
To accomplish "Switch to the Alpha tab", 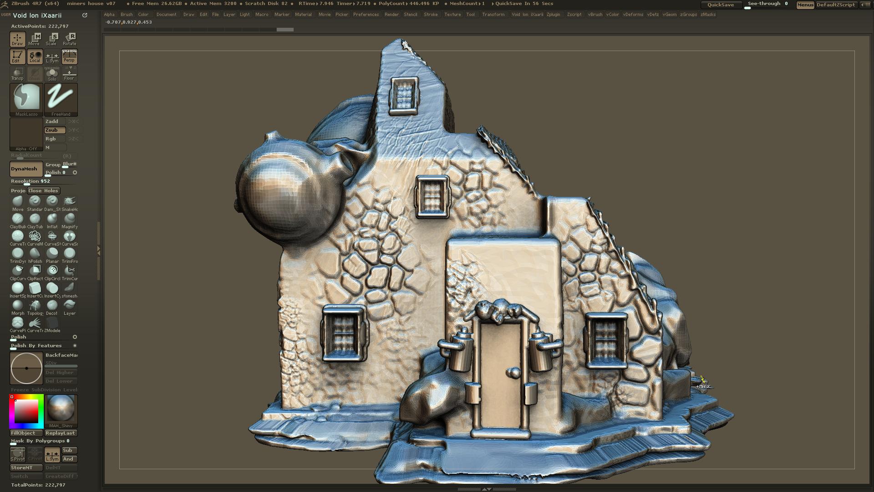I will pyautogui.click(x=109, y=14).
